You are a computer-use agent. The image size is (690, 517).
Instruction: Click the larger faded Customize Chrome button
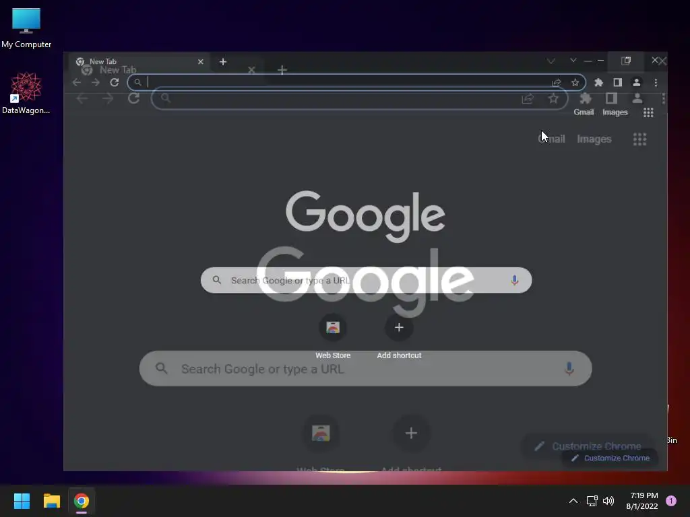point(588,446)
